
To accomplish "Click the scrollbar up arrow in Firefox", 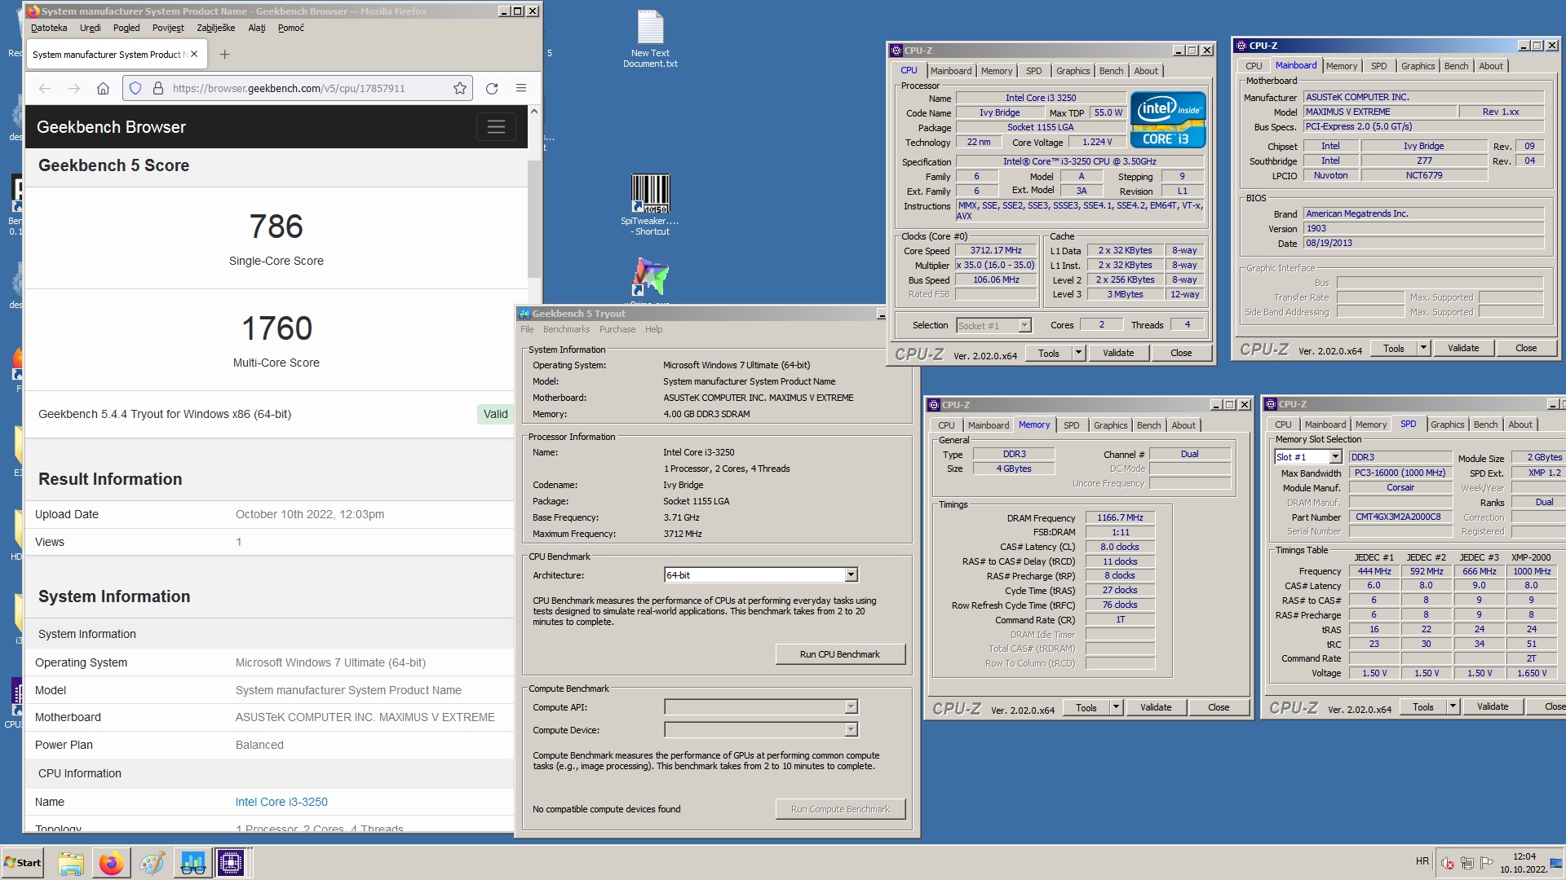I will click(534, 111).
